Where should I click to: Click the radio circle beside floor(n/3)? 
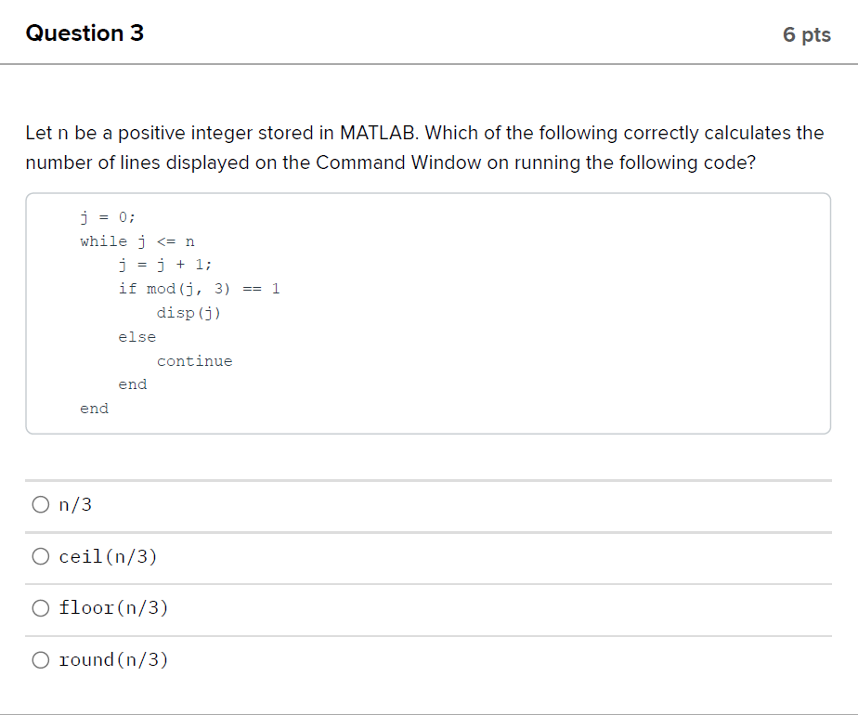[x=41, y=607]
